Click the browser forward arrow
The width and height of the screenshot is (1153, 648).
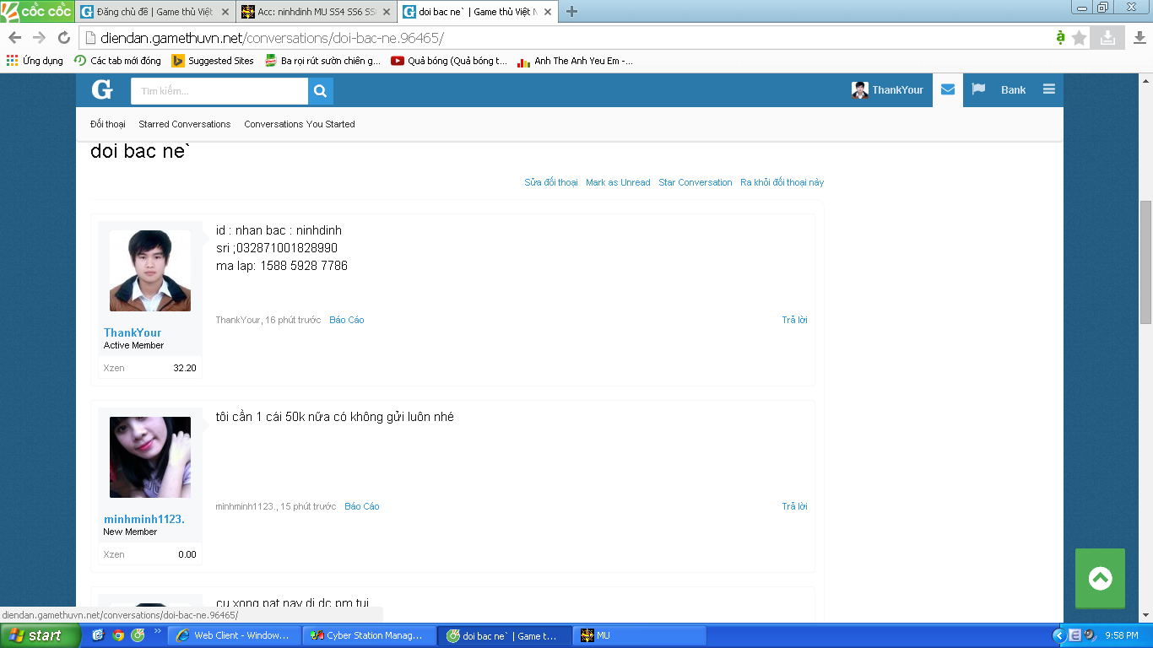click(39, 38)
